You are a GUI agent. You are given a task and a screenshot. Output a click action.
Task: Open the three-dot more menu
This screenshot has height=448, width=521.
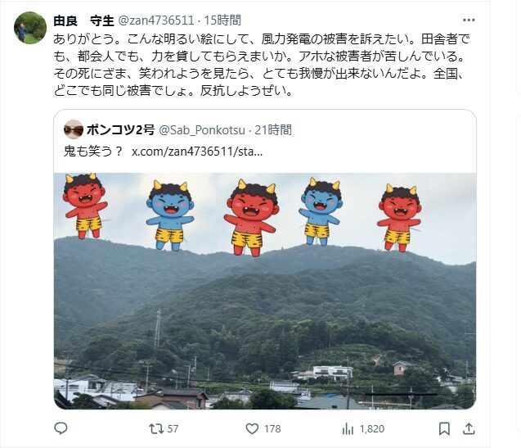469,20
